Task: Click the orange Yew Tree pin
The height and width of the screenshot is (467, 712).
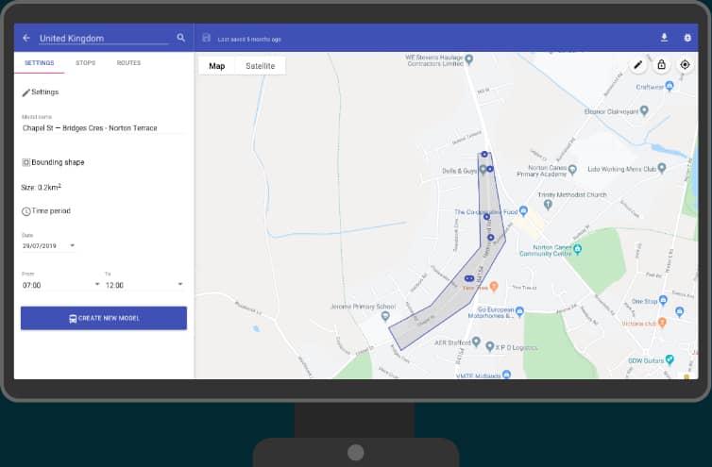Action: (494, 287)
